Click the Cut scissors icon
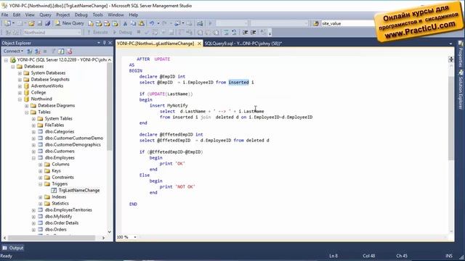Screen dimensions: 465x261 click(125, 23)
